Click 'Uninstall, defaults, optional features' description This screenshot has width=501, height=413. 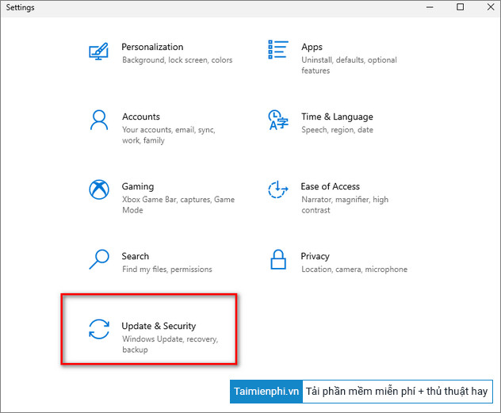click(x=349, y=65)
